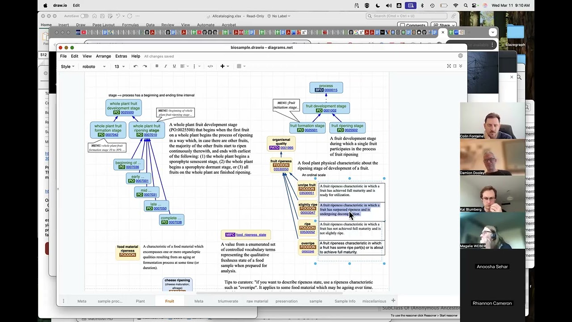Select the slightly ripe FOODON node

[x=307, y=208]
